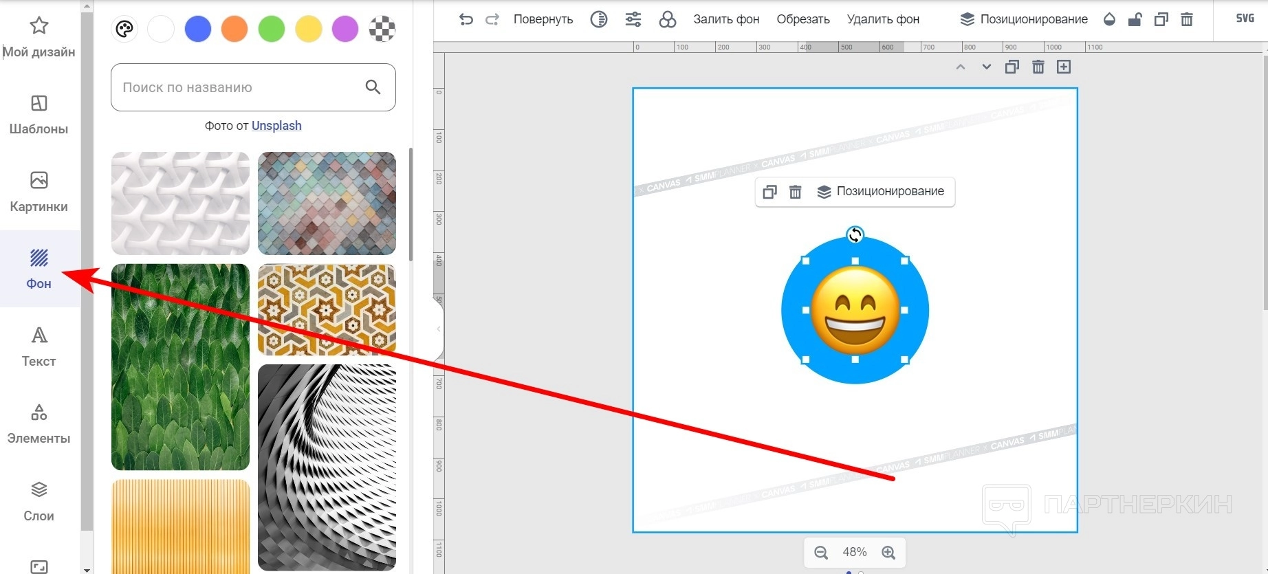Undo the last action

[x=466, y=19]
